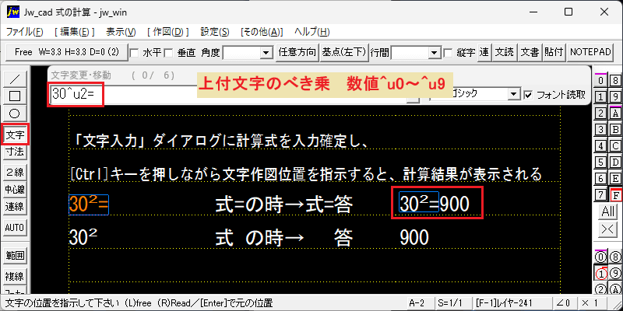Click the 基点(左下) base point button
This screenshot has width=623, height=311.
tap(343, 52)
